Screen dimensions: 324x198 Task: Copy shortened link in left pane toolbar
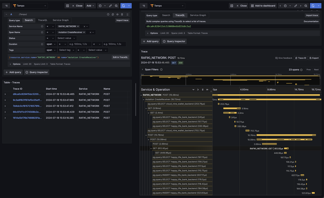pyautogui.click(x=110, y=6)
